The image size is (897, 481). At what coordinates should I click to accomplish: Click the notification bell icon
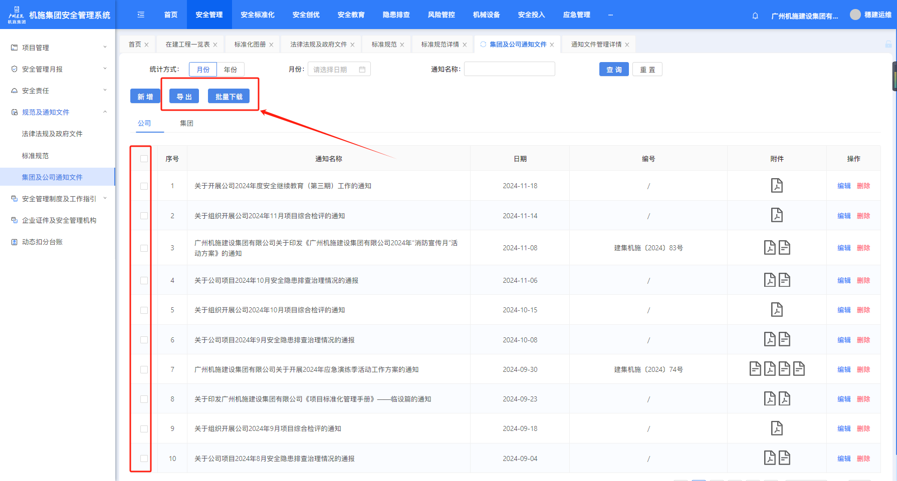755,16
